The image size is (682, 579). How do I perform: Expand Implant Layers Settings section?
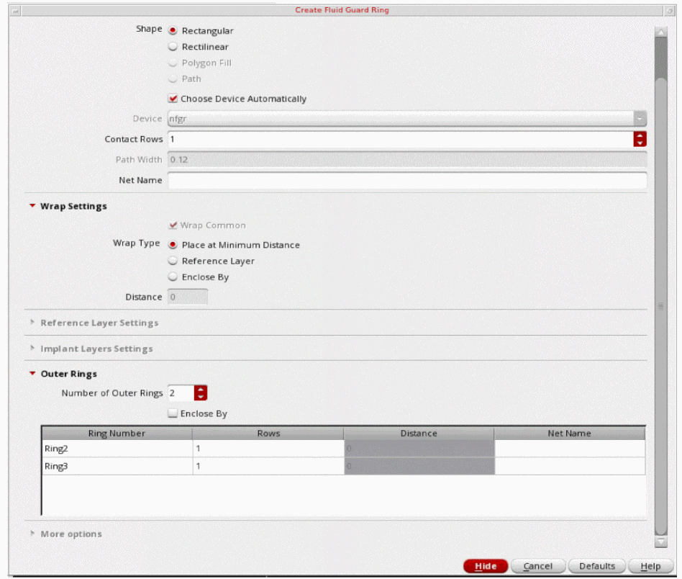coord(32,349)
